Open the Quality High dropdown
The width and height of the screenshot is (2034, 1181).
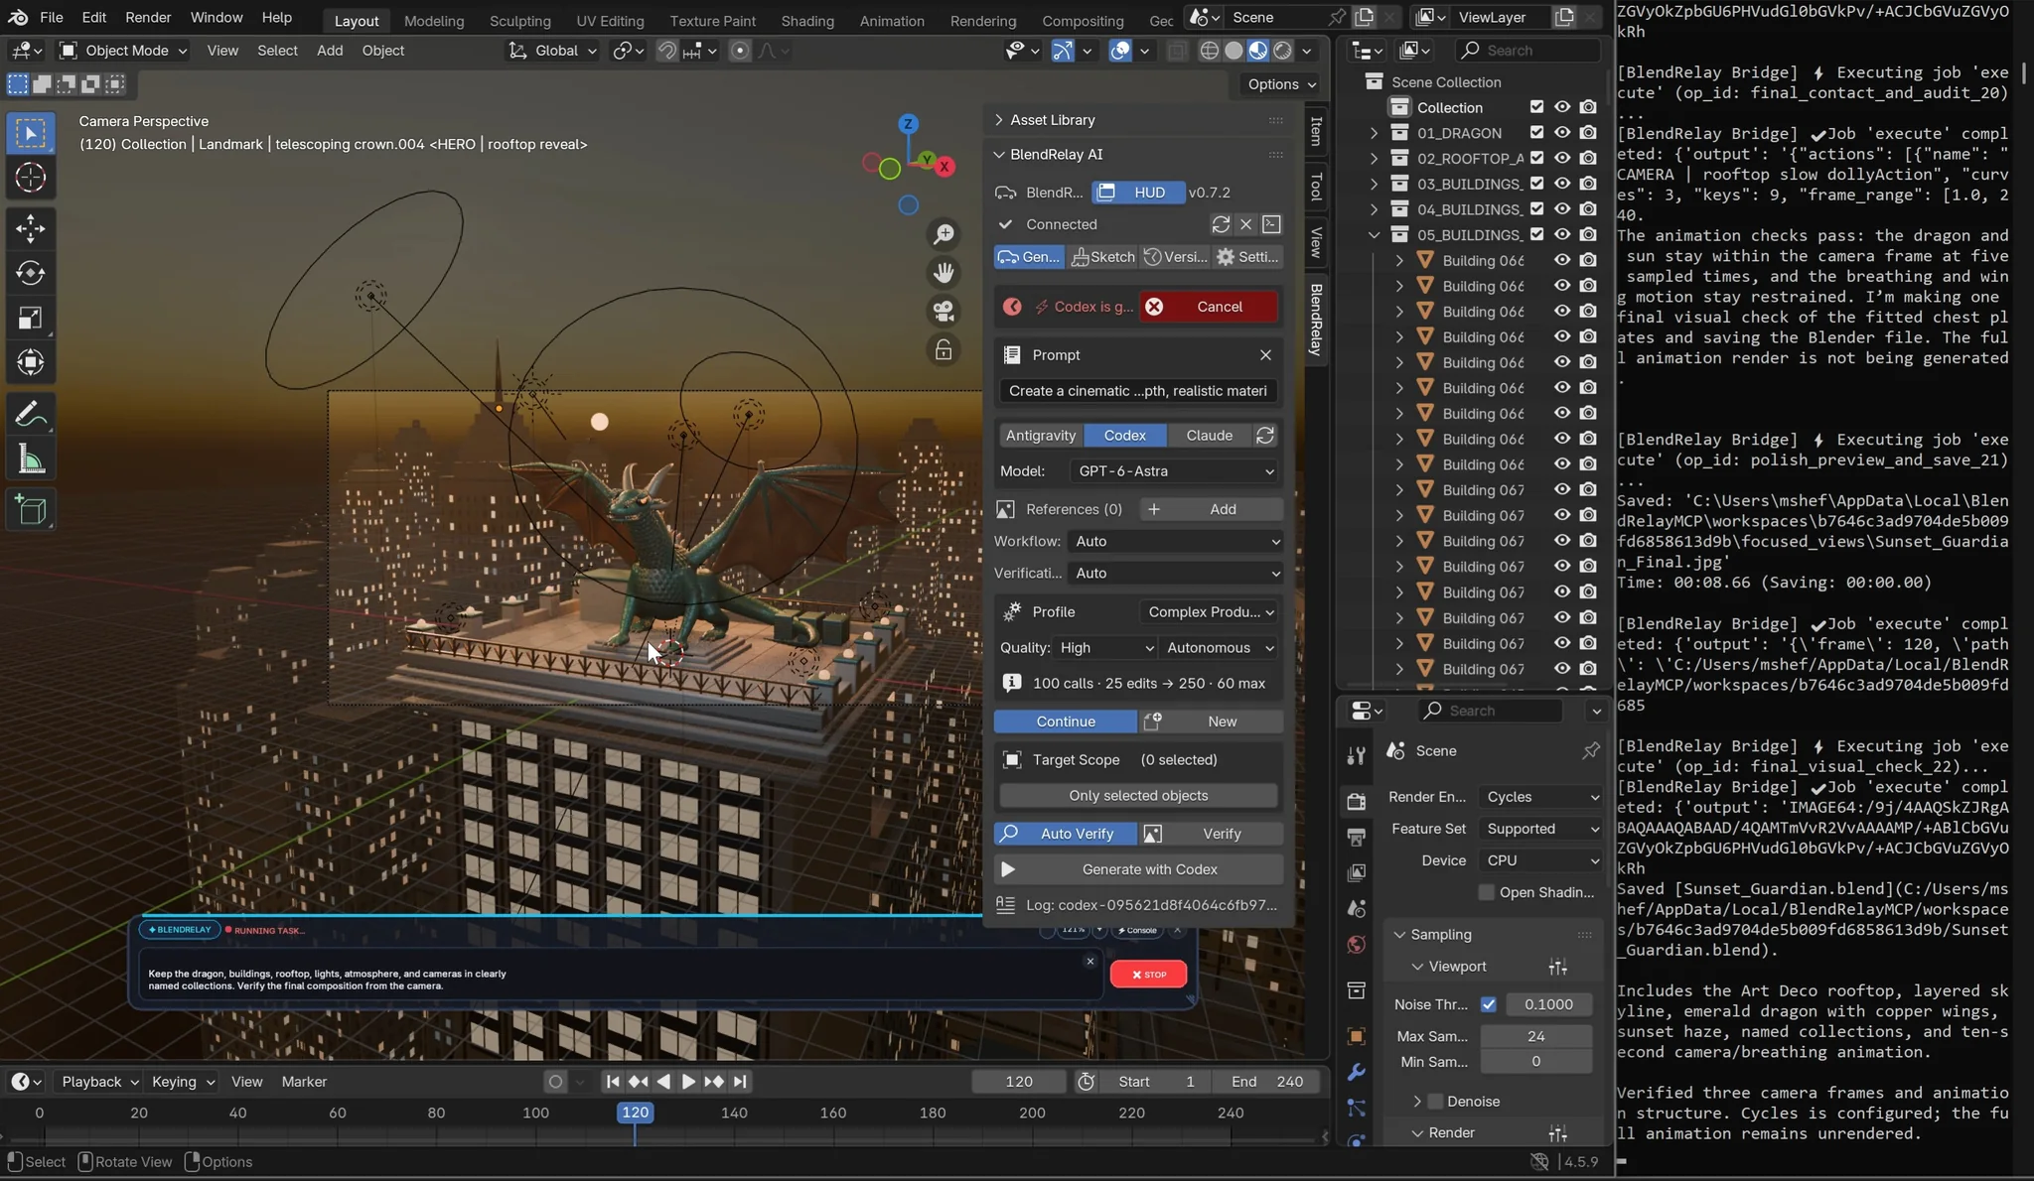pos(1105,648)
